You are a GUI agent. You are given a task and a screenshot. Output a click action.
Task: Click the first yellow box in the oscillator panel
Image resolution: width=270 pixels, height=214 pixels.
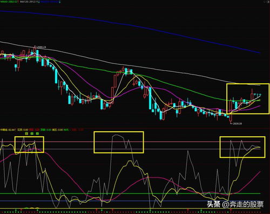(x=29, y=145)
